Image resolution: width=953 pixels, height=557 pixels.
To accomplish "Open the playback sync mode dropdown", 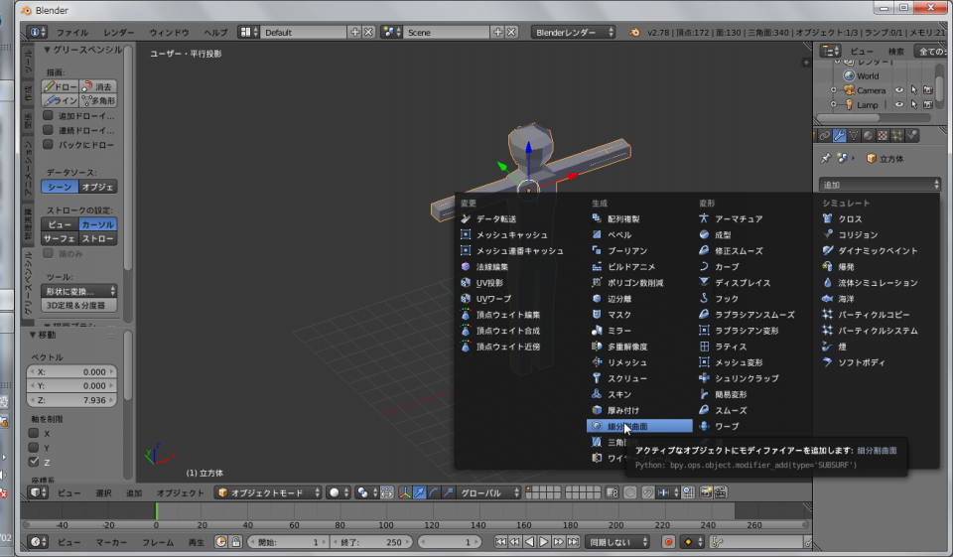I will (616, 542).
